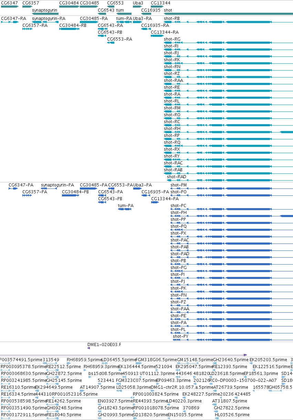The width and height of the screenshot is (293, 420).
Task: Select protein CG30484-PB
Action: pos(75,192)
